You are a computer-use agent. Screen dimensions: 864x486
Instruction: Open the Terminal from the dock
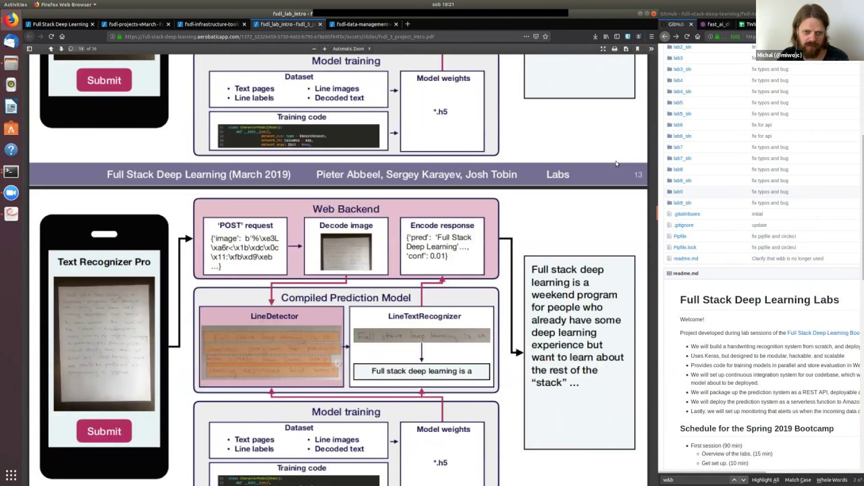pyautogui.click(x=11, y=171)
